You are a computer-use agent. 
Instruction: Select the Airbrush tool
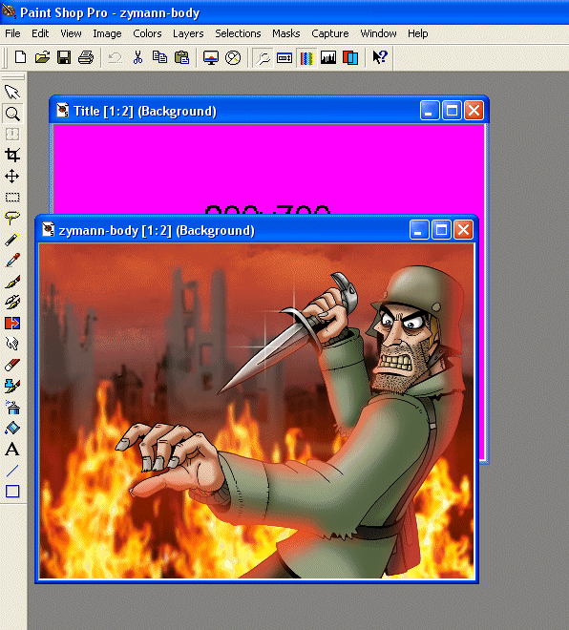12,407
